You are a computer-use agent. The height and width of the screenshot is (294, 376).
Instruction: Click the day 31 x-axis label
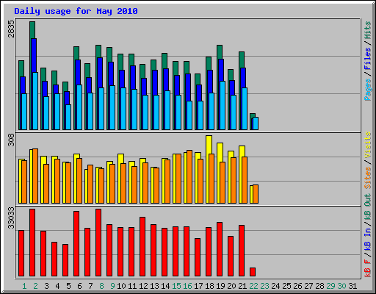352,286
